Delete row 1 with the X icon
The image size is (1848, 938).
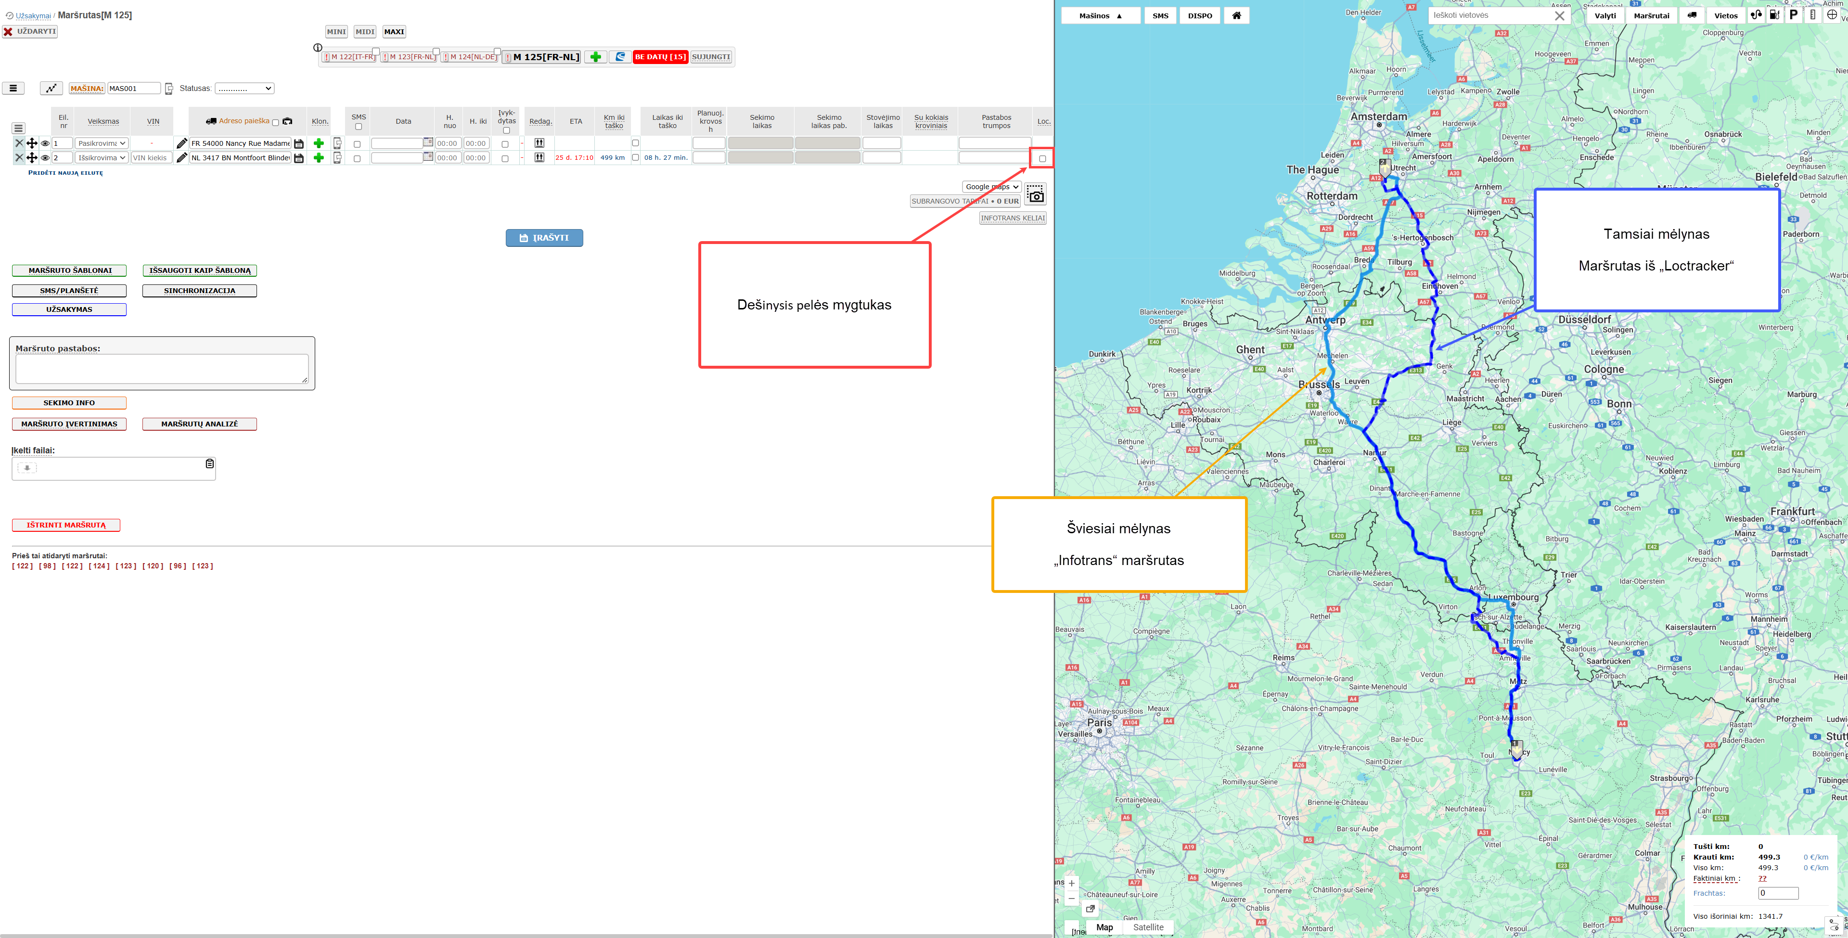click(x=19, y=143)
